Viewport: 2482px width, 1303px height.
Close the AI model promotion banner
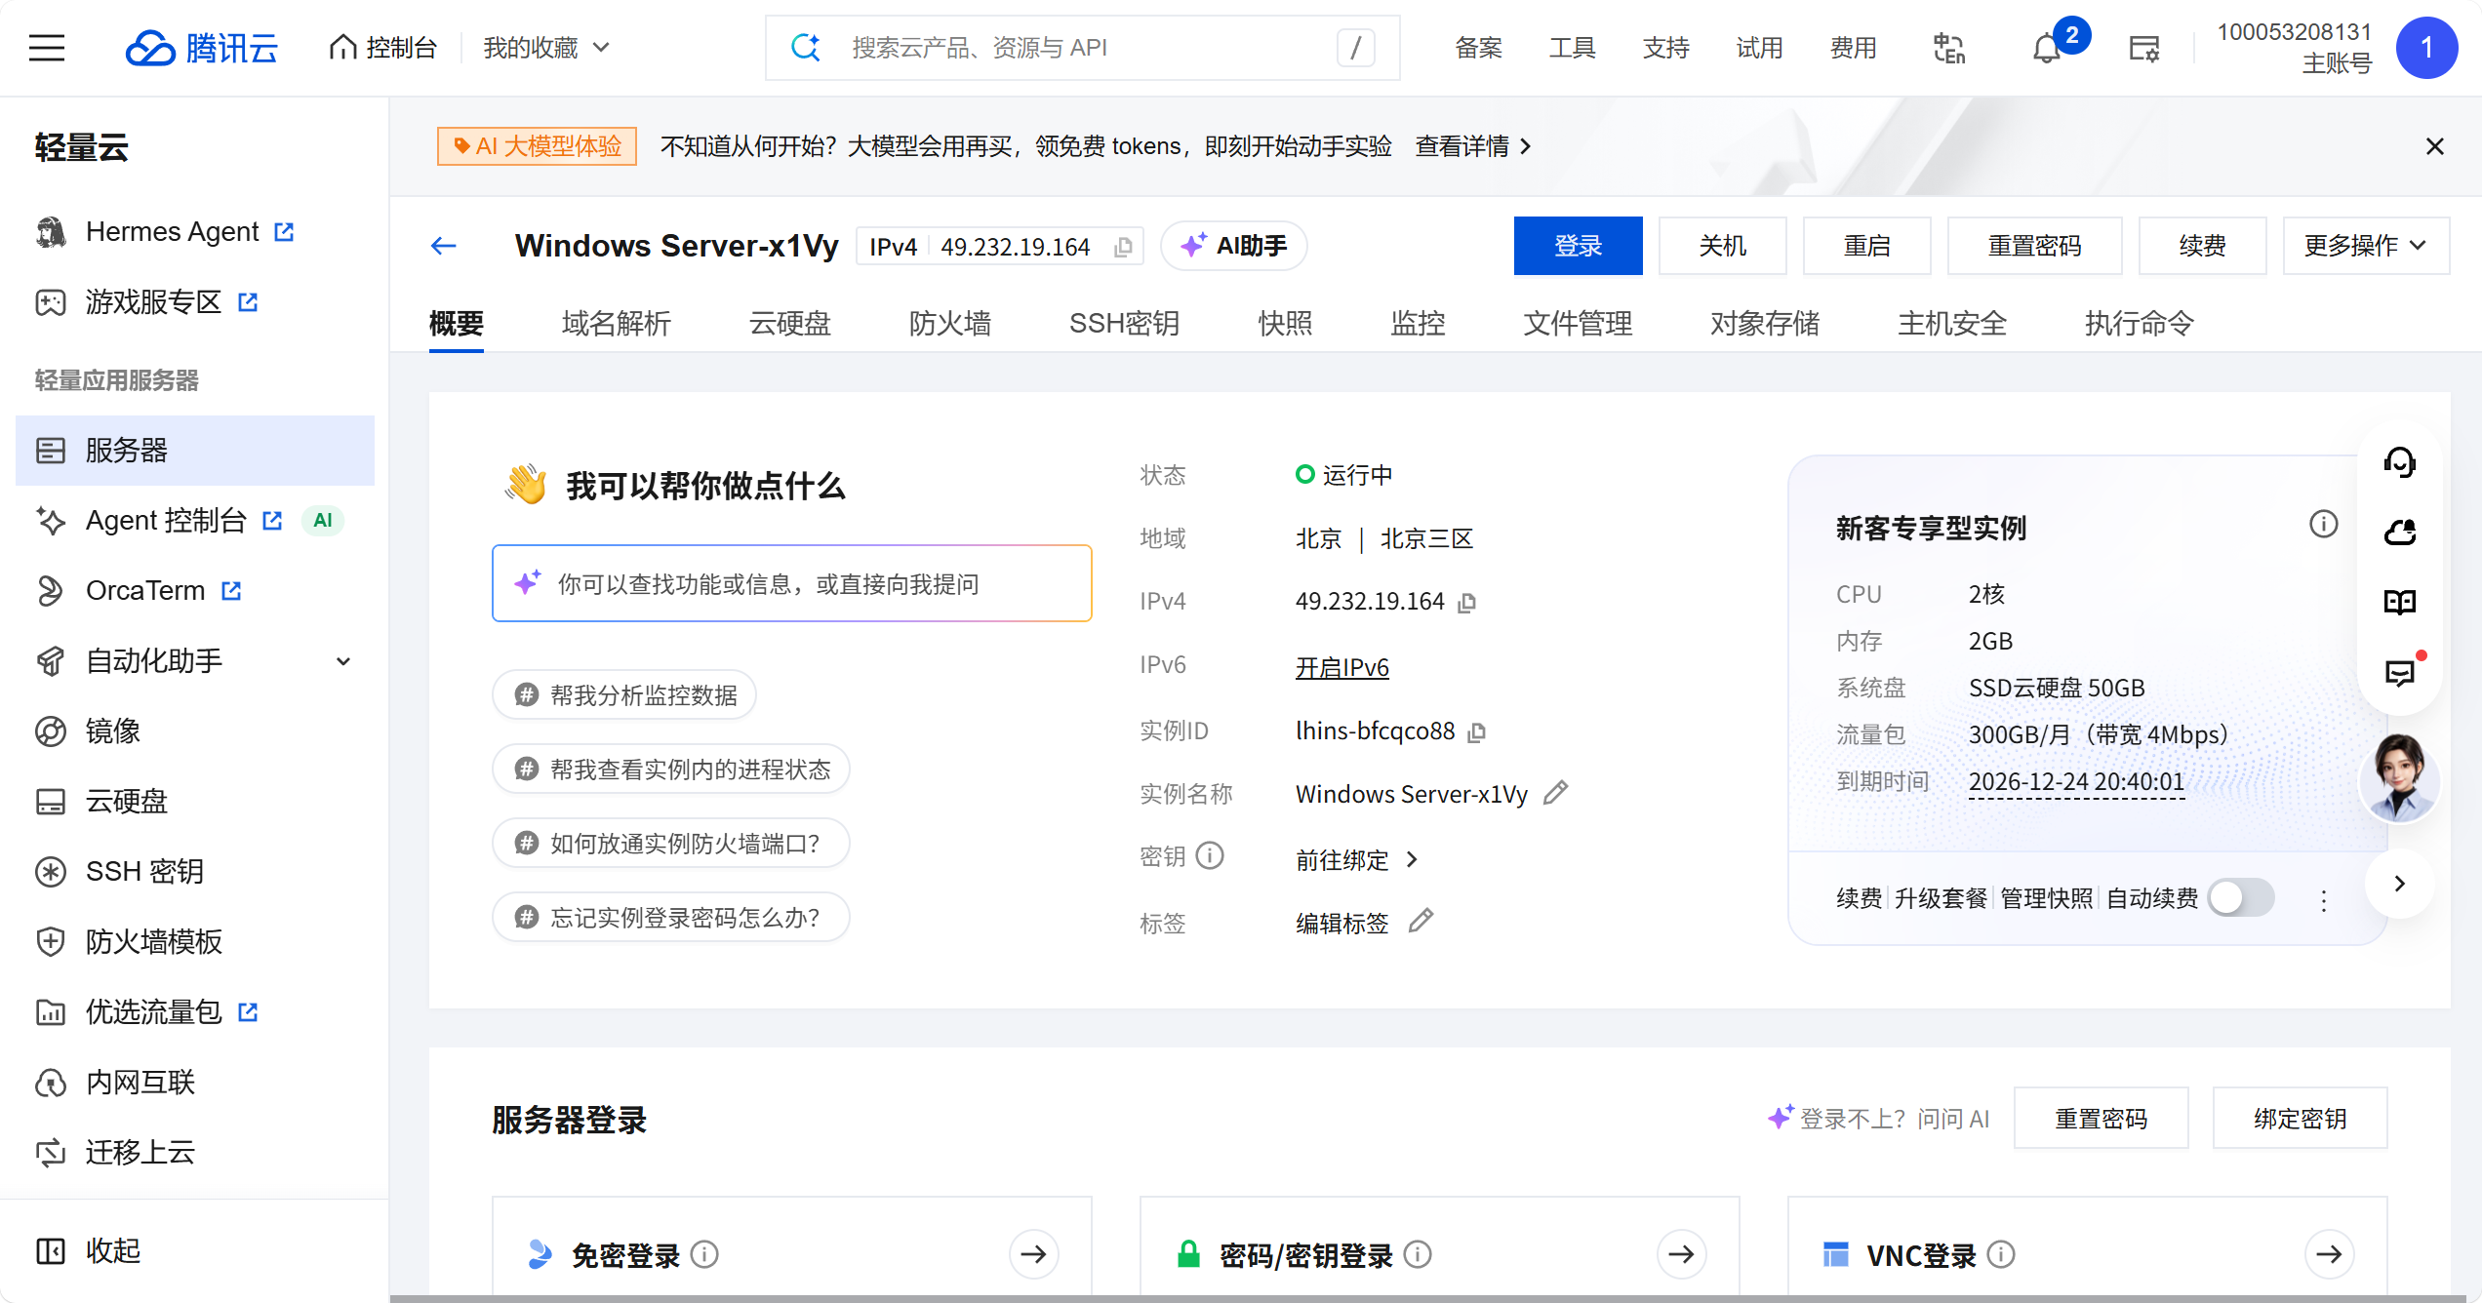click(2434, 146)
